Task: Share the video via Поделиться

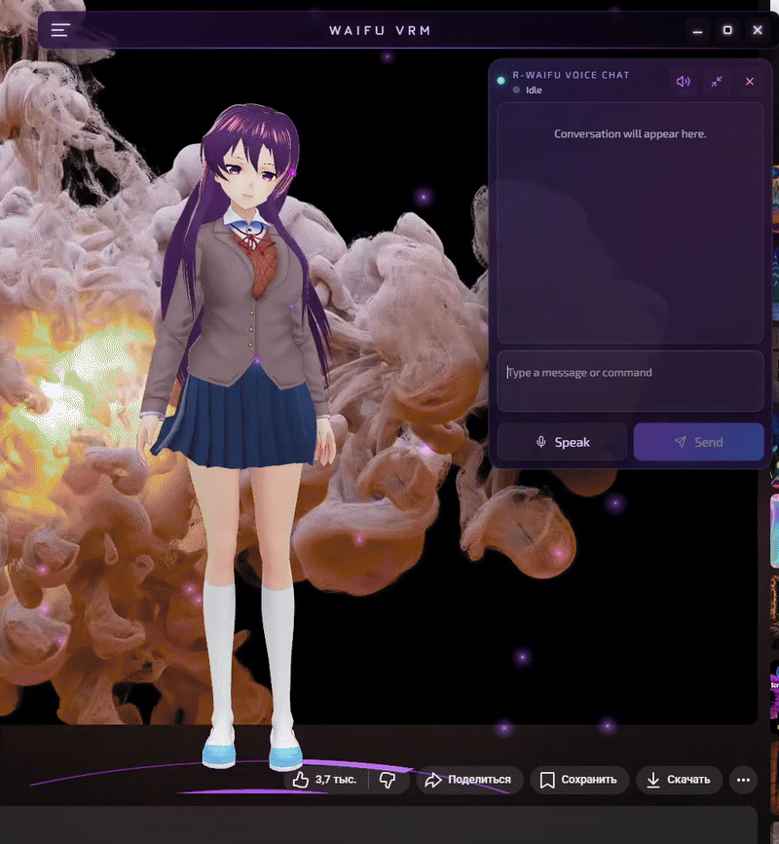Action: pyautogui.click(x=469, y=780)
